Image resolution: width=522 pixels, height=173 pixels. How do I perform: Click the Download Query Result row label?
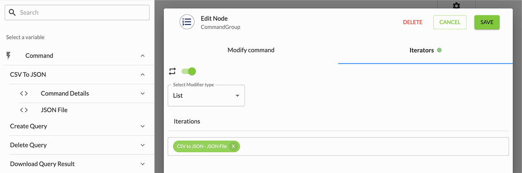coord(43,164)
